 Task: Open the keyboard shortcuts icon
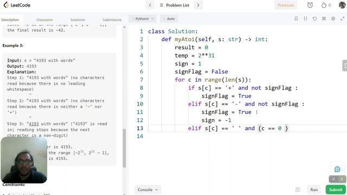(324, 19)
